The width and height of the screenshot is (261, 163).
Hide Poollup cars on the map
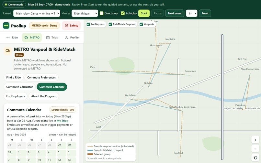point(88,24)
